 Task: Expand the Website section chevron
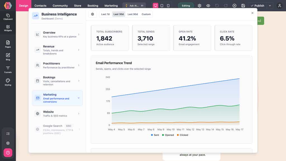(78, 114)
